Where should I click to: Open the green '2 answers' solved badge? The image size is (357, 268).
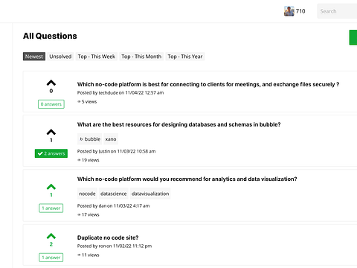[x=51, y=153]
